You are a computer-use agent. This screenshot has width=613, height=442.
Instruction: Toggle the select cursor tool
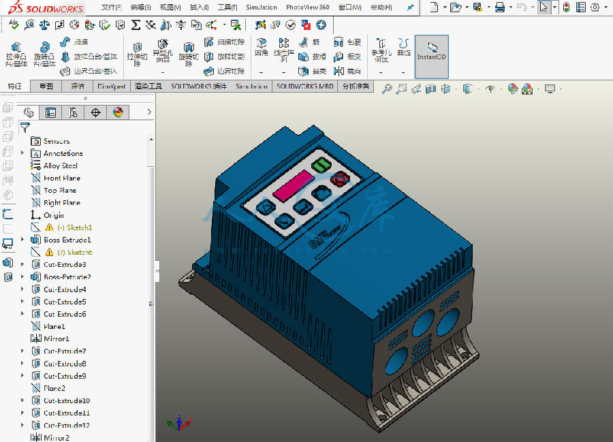click(544, 7)
